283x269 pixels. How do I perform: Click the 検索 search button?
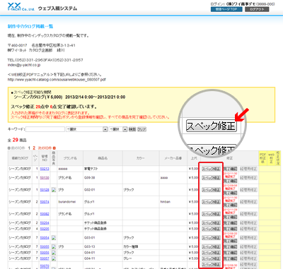click(x=132, y=129)
